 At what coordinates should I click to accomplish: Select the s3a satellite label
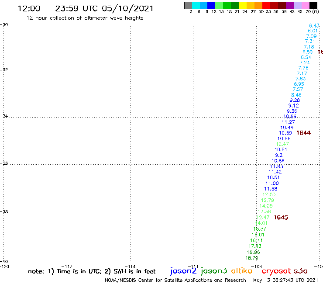click(x=300, y=271)
